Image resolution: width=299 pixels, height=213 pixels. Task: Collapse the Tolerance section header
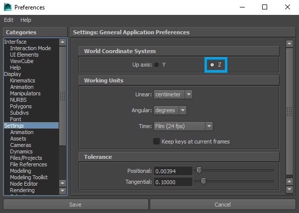click(179, 157)
